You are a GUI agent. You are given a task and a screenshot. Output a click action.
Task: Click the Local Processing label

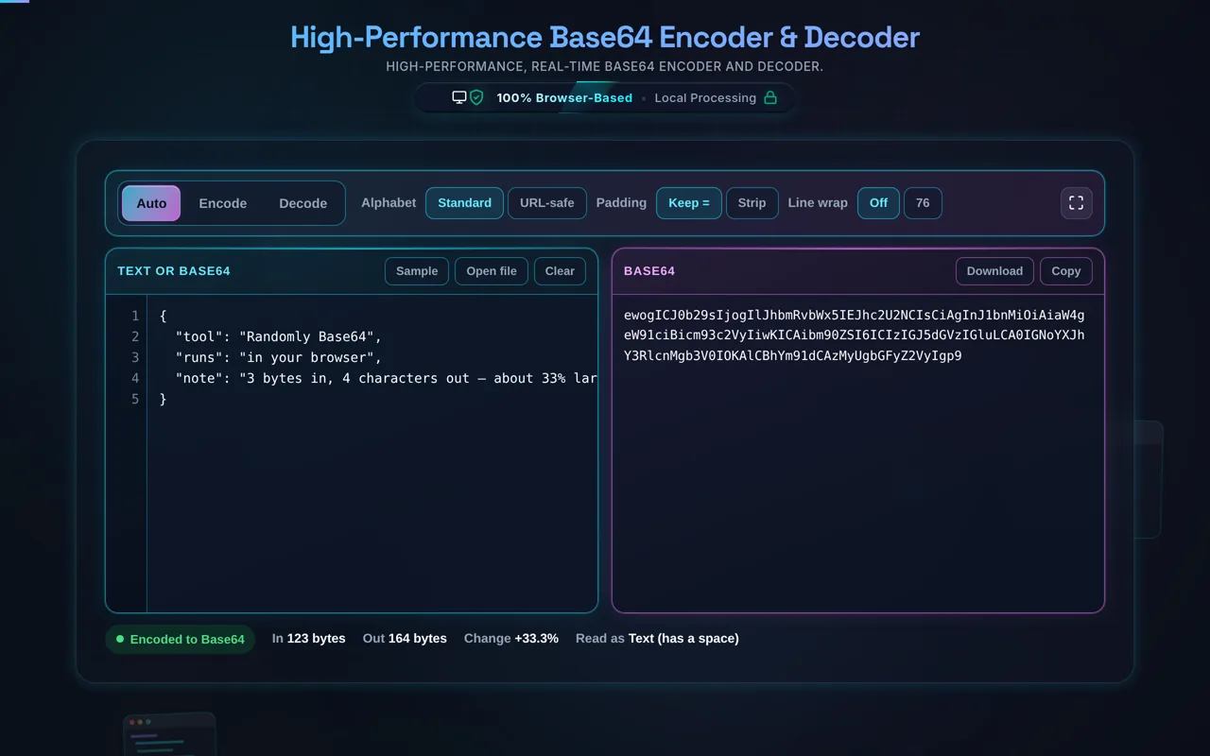pos(705,97)
